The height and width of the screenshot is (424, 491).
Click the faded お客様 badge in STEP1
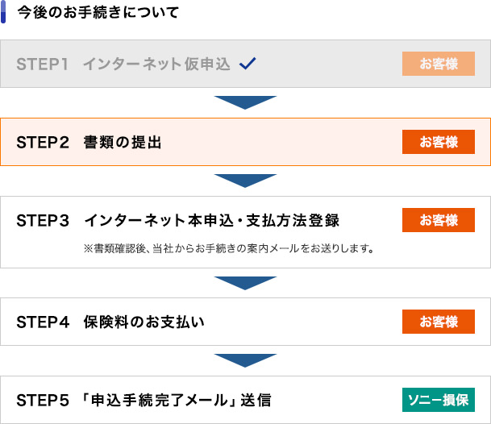click(439, 64)
